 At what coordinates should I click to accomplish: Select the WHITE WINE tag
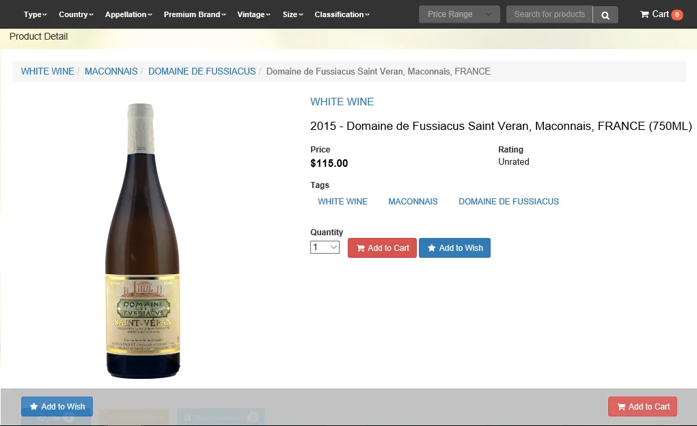tap(343, 202)
